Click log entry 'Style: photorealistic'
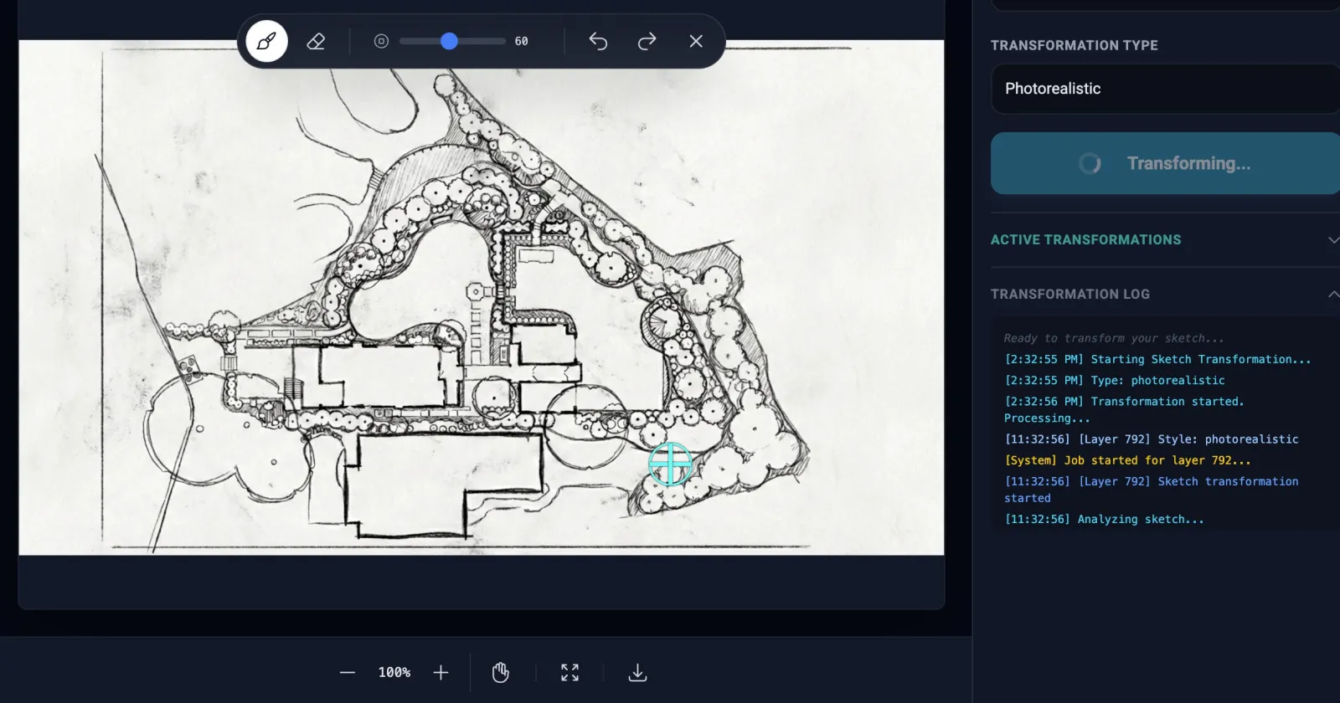The height and width of the screenshot is (703, 1340). point(1152,439)
